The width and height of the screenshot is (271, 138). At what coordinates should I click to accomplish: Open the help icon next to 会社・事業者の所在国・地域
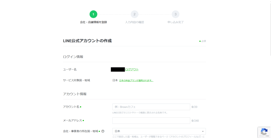point(103,131)
